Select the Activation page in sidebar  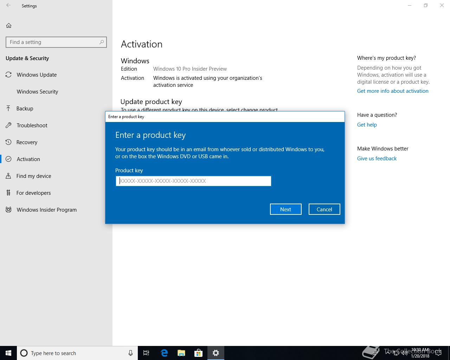[56, 159]
